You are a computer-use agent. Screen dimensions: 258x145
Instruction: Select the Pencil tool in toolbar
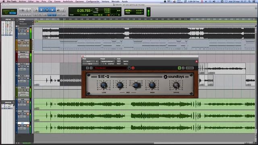(63, 10)
